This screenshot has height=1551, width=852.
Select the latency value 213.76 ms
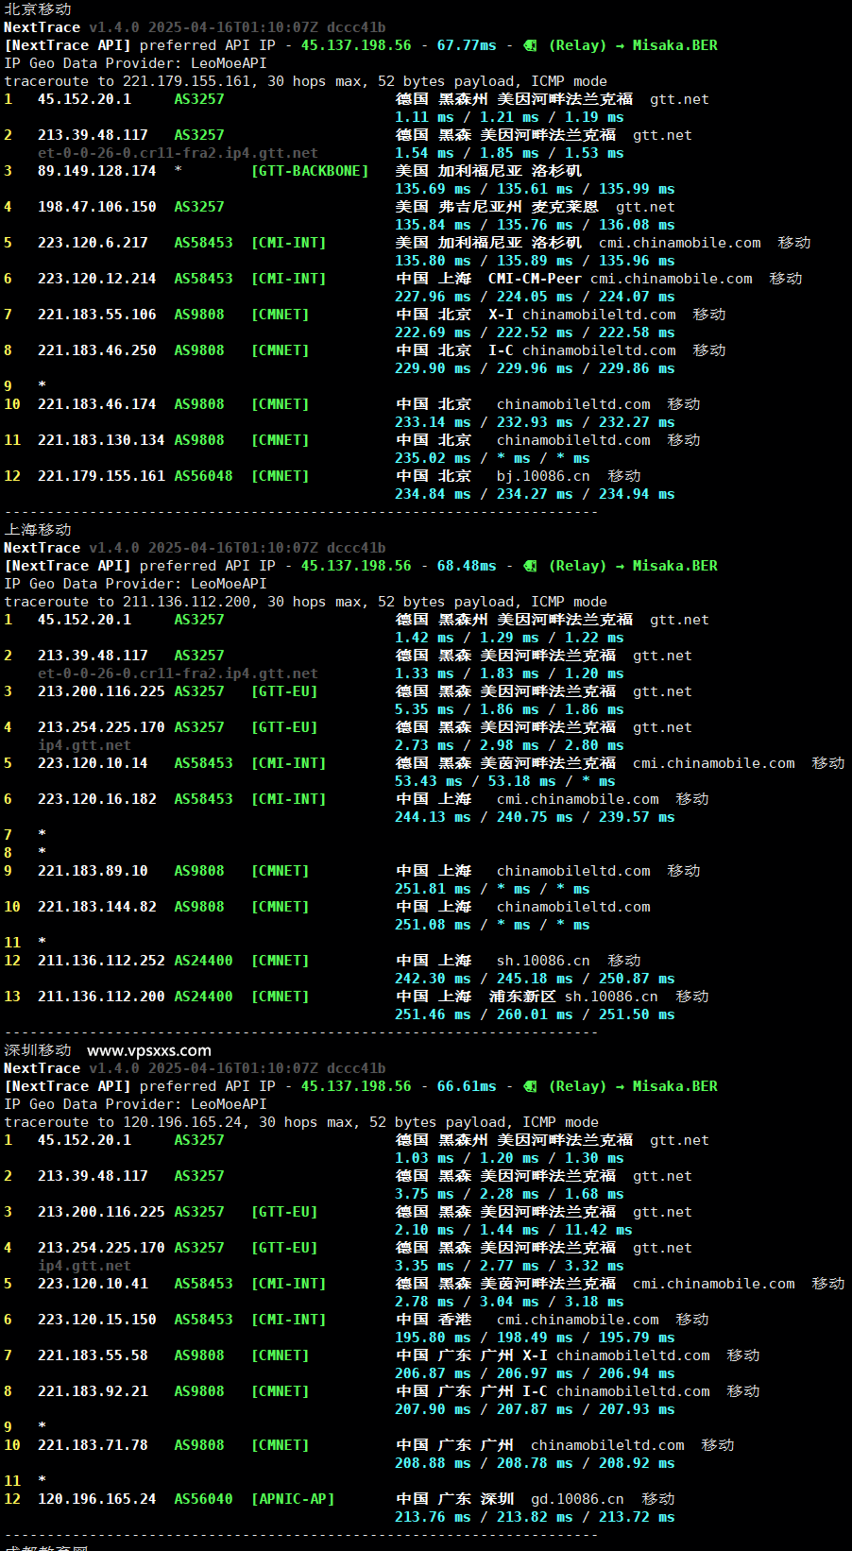(x=433, y=1517)
